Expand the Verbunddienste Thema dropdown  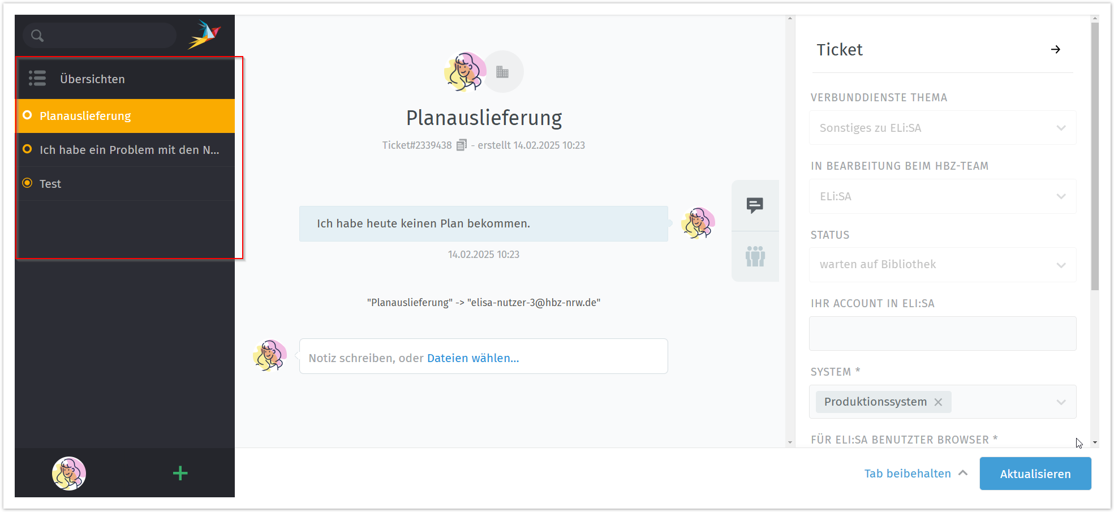tap(1061, 128)
